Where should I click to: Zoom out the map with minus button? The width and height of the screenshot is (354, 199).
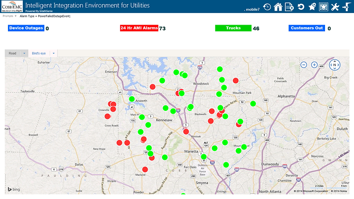[x=304, y=65]
